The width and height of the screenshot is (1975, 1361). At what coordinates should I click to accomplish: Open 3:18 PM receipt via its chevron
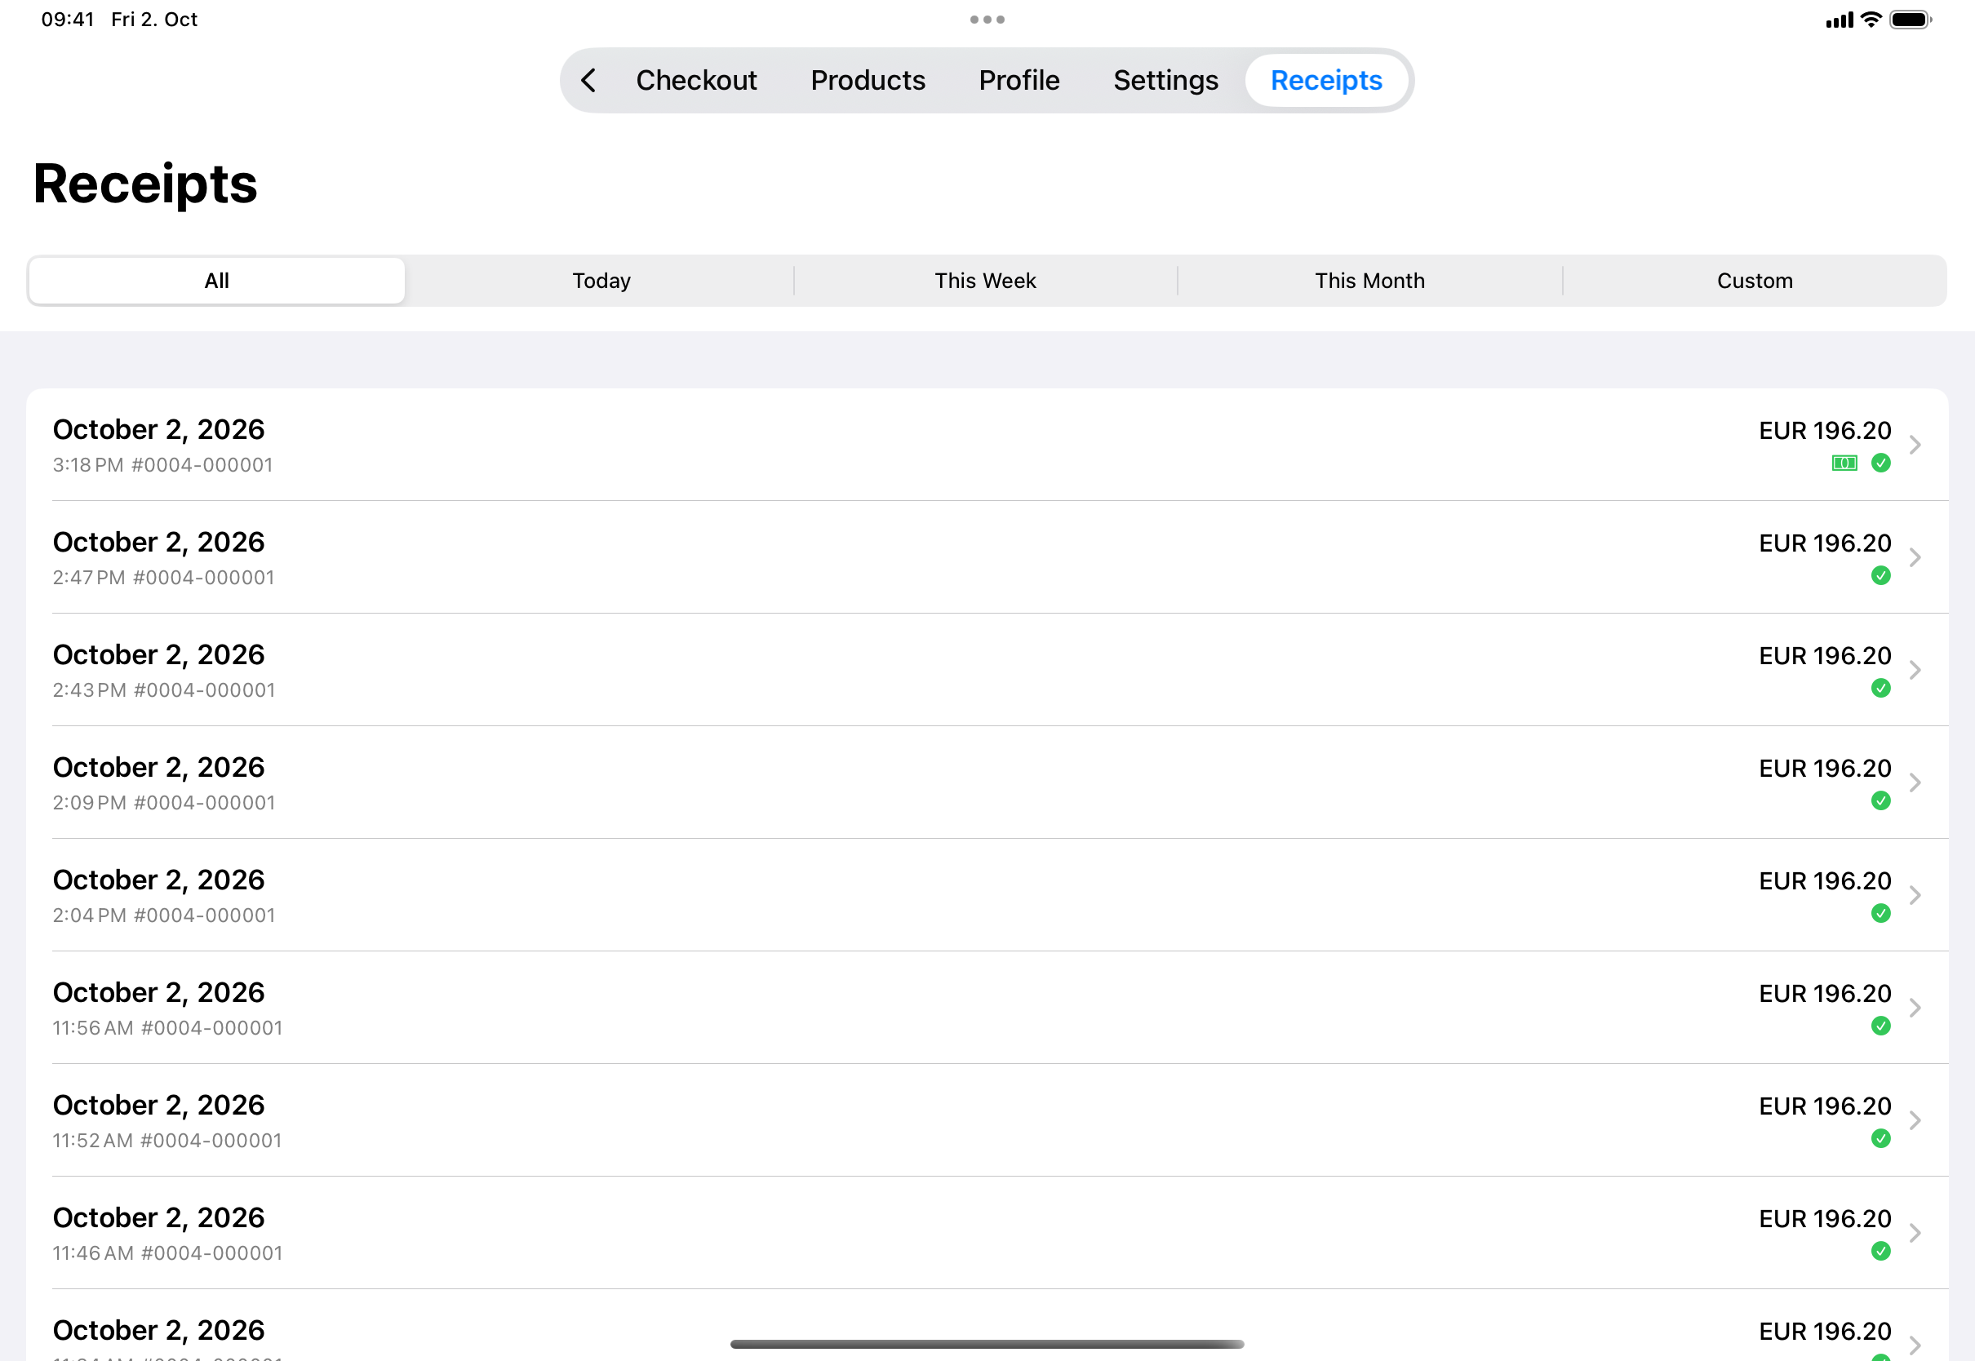pyautogui.click(x=1915, y=445)
